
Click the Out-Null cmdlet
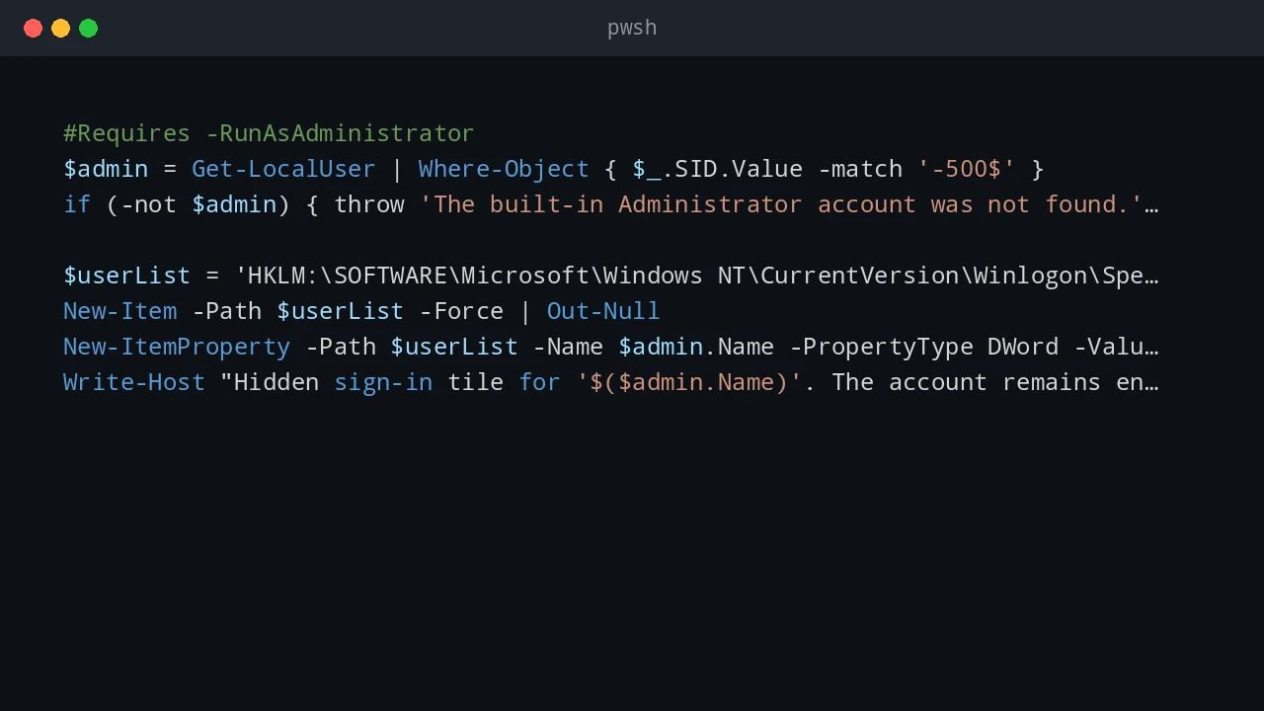pyautogui.click(x=603, y=311)
